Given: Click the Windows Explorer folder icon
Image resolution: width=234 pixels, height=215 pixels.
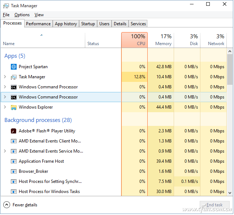Looking at the screenshot, I should 14,107.
